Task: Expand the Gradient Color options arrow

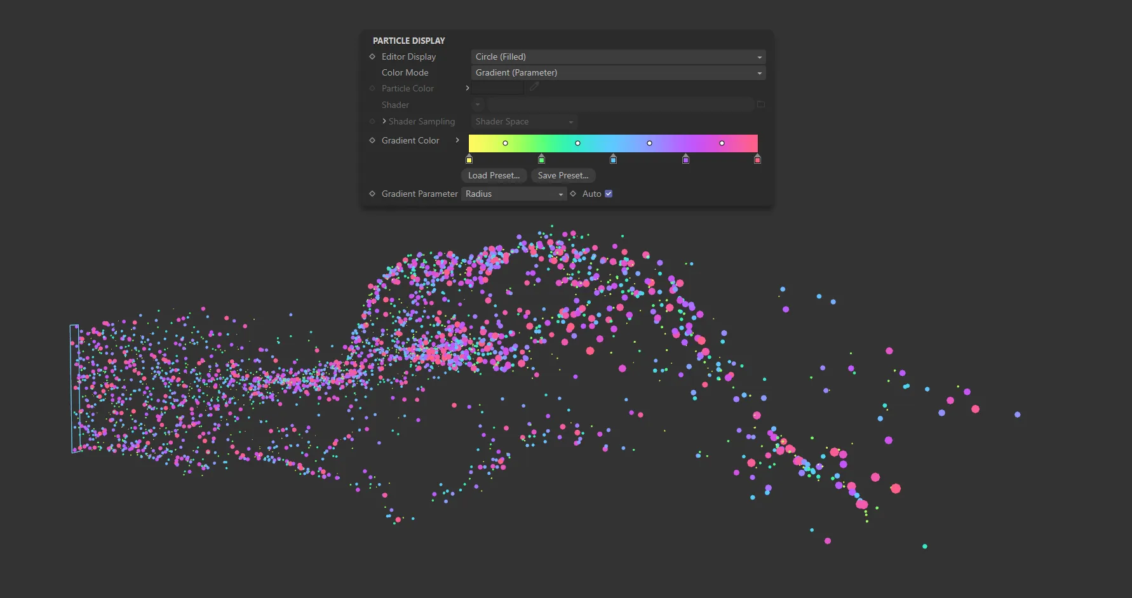Action: point(457,140)
